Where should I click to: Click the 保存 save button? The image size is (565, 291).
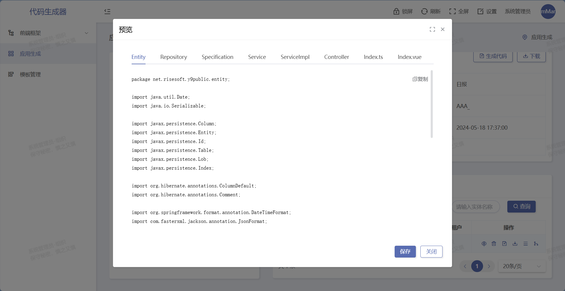[x=405, y=252]
